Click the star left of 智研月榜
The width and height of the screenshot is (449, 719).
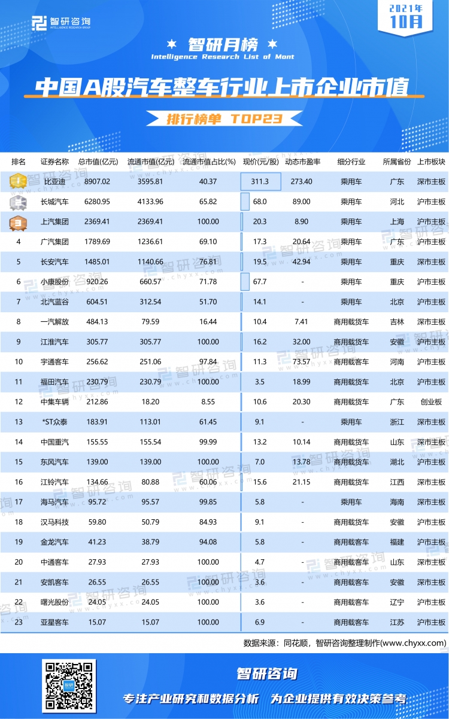pyautogui.click(x=172, y=44)
